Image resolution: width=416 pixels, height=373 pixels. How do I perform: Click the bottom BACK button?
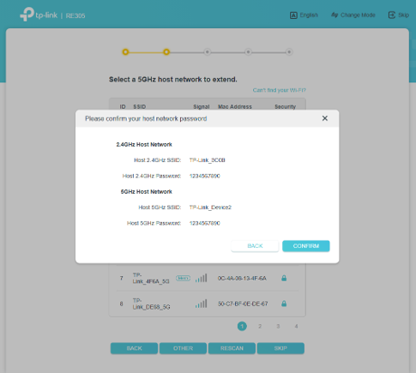tap(134, 348)
